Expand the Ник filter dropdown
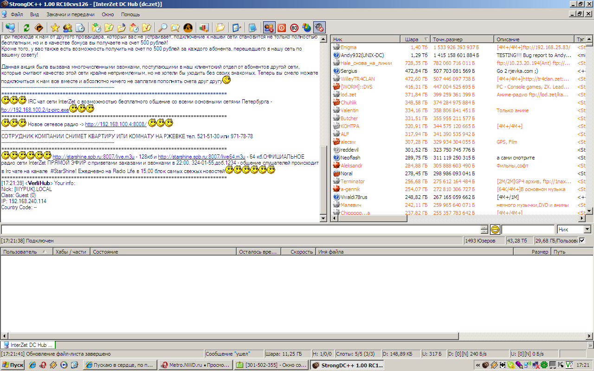This screenshot has width=594, height=371. tap(587, 230)
